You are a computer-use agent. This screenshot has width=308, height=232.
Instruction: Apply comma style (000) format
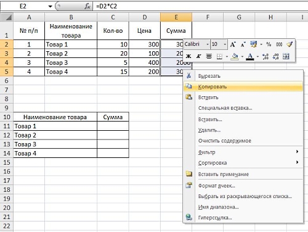coord(279,44)
